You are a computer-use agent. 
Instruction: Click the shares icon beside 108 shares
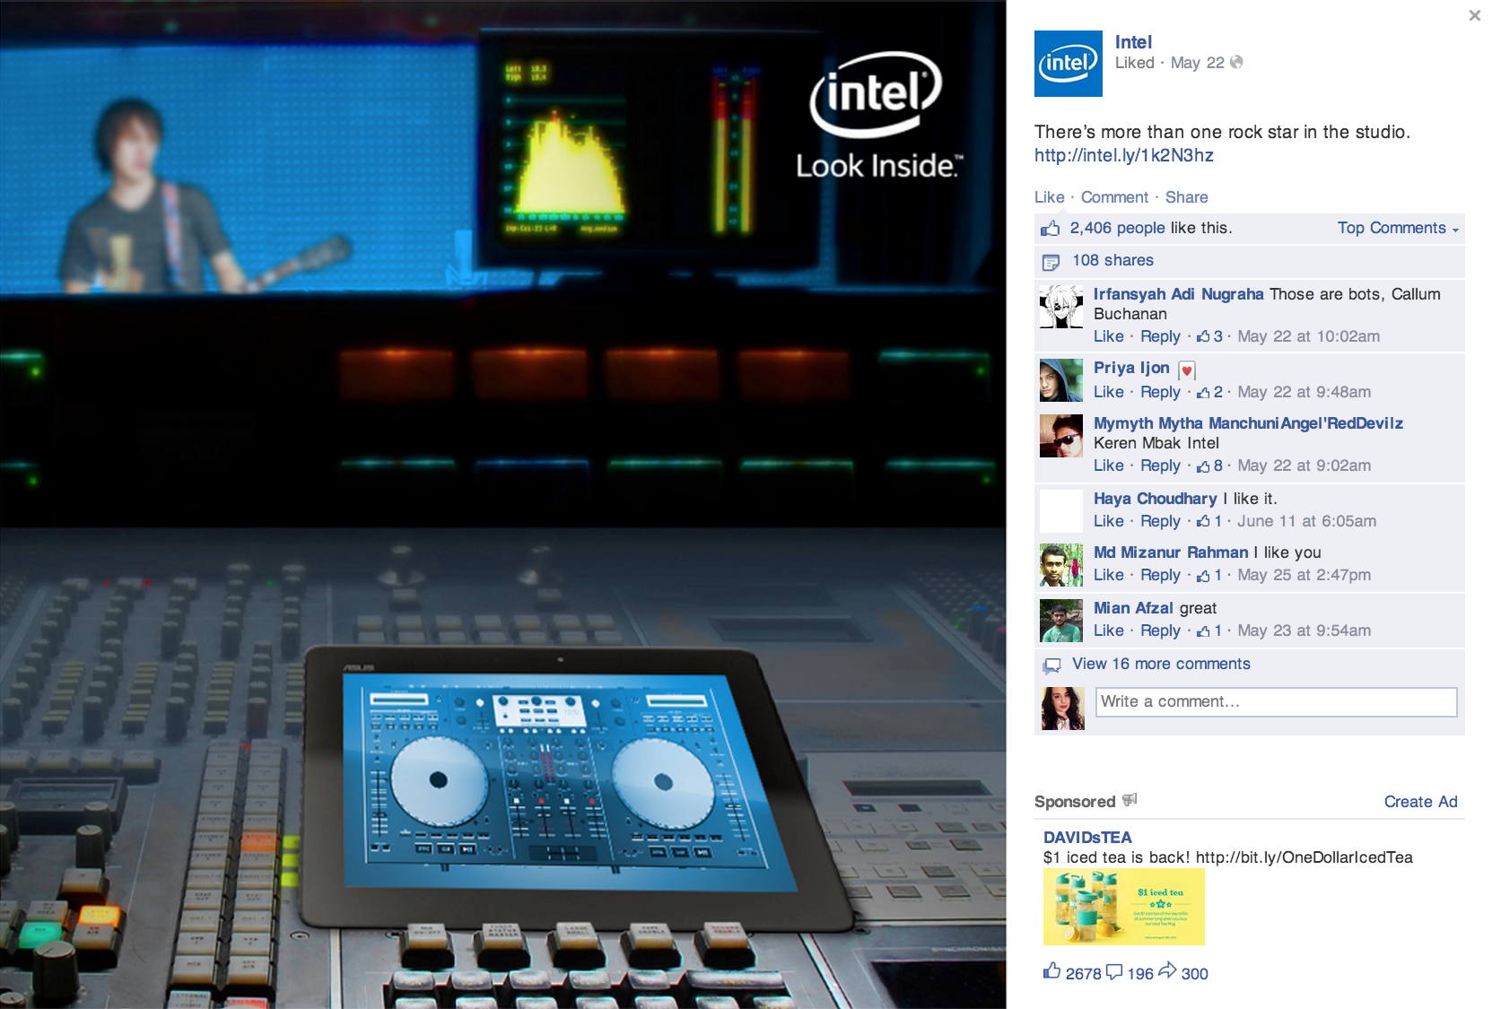[1051, 262]
